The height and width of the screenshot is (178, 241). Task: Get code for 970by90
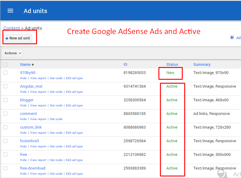56,78
